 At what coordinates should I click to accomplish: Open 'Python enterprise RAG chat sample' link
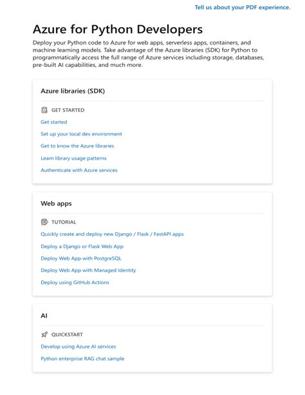pos(82,359)
